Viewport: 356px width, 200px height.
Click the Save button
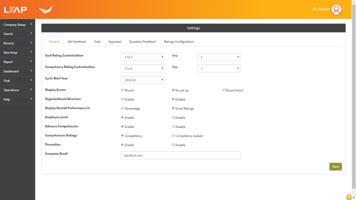[335, 166]
